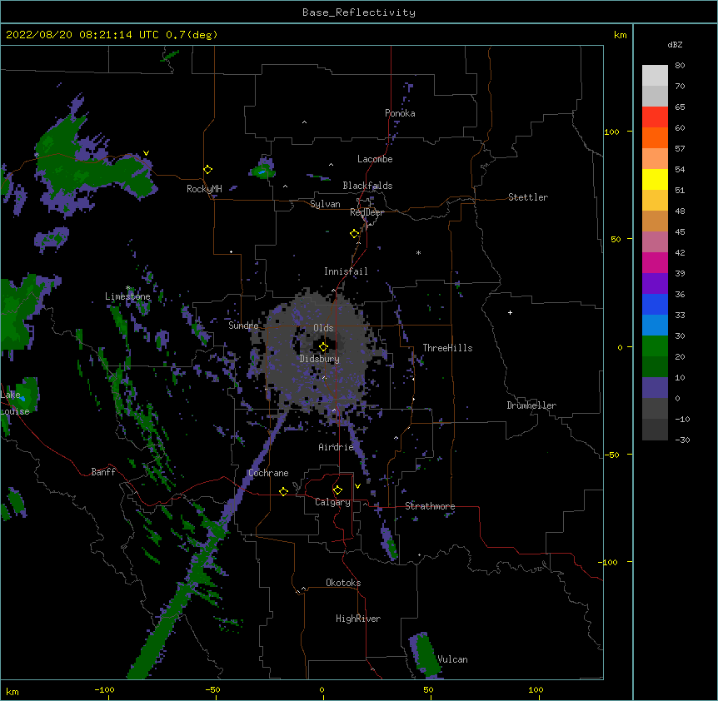Select the Airdrie label
The image size is (718, 701).
[336, 447]
